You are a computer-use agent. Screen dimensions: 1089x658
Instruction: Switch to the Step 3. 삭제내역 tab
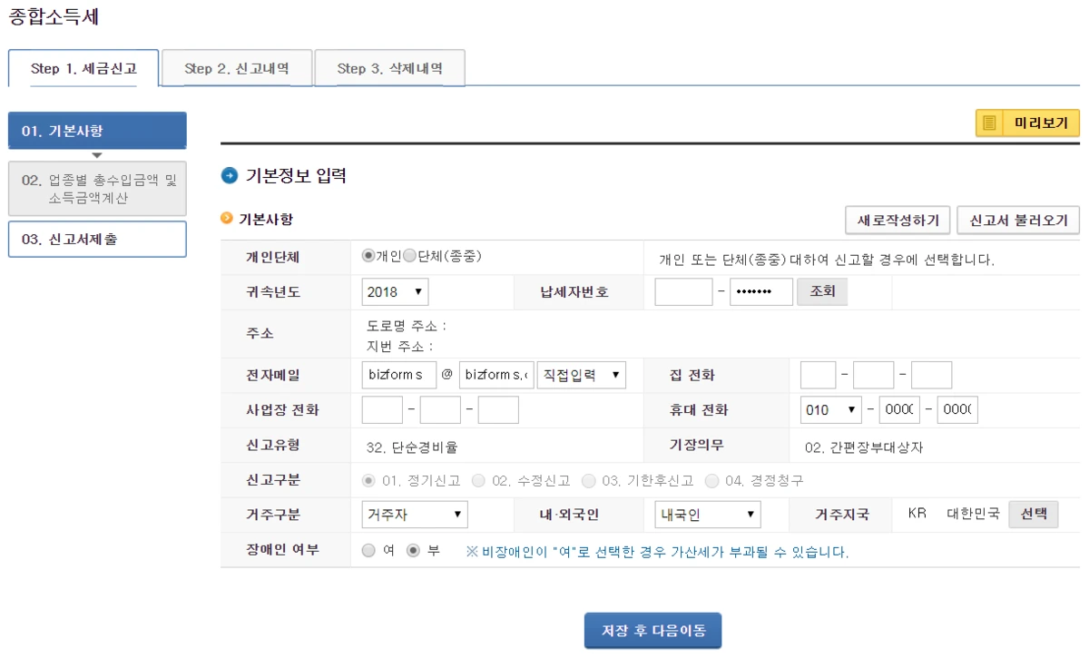(x=388, y=67)
